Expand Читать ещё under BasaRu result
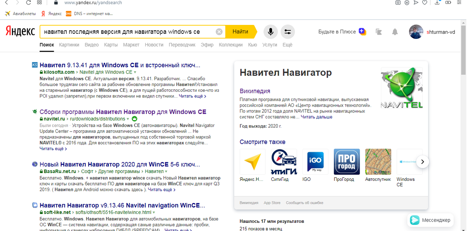Viewport: 467px width, 231px height. (162, 190)
